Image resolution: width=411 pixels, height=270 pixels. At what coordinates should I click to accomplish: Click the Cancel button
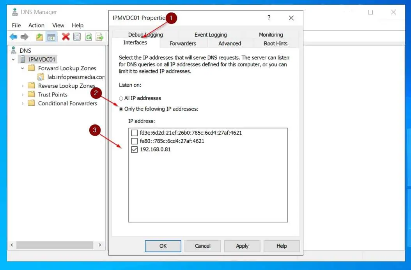203,246
